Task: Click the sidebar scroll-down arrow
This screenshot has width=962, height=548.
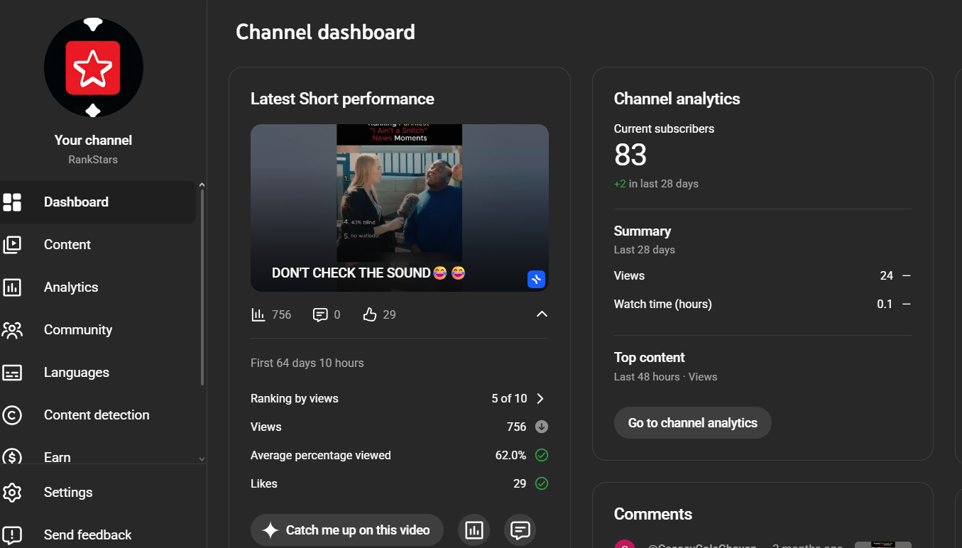Action: pos(202,459)
